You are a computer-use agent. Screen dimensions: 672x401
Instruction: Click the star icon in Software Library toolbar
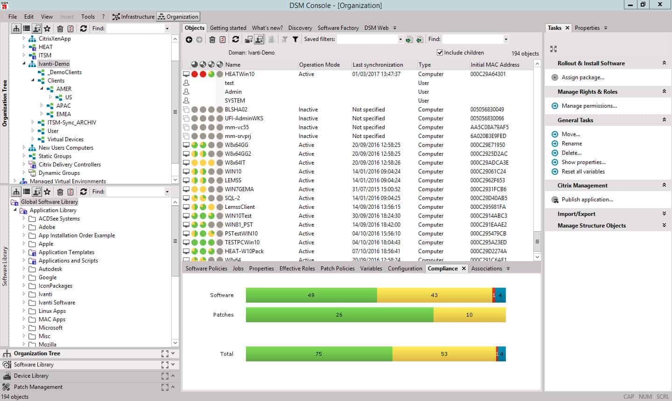(47, 192)
